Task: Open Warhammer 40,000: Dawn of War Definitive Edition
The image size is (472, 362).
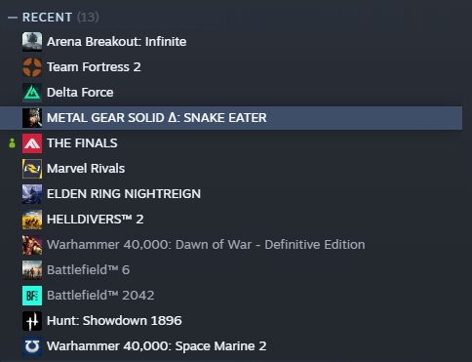Action: pos(231,245)
